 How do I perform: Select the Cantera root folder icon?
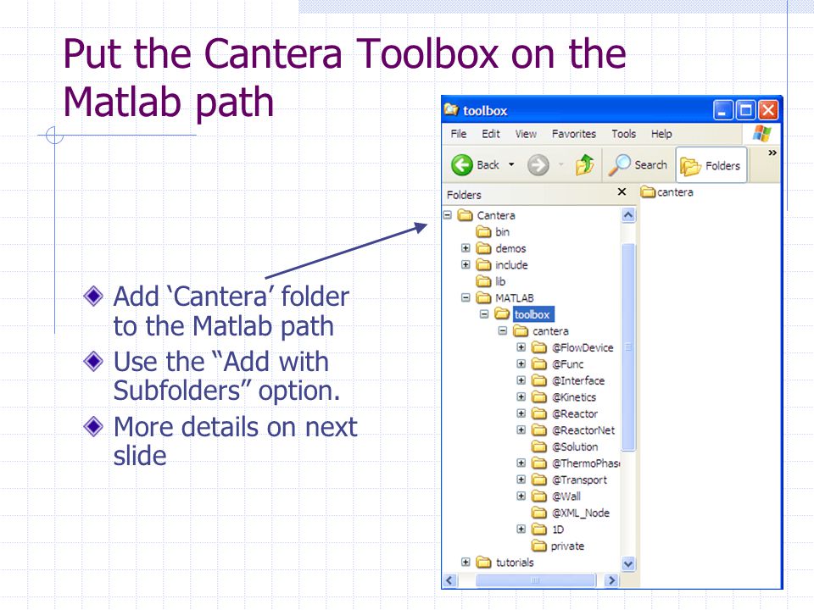tap(466, 214)
